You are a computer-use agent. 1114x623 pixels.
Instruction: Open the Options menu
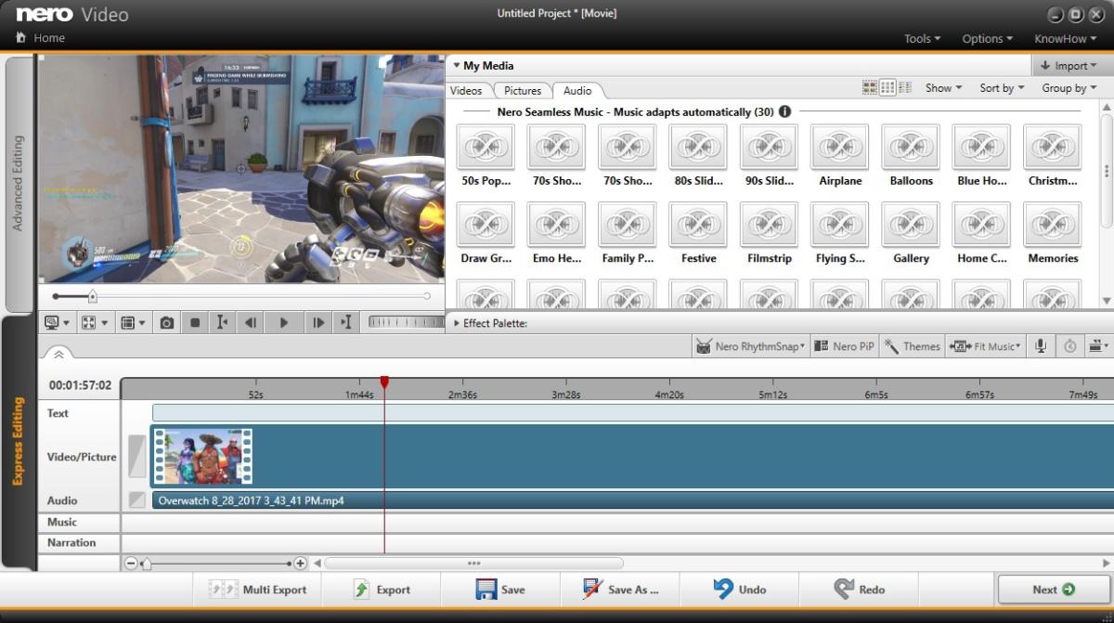point(988,39)
